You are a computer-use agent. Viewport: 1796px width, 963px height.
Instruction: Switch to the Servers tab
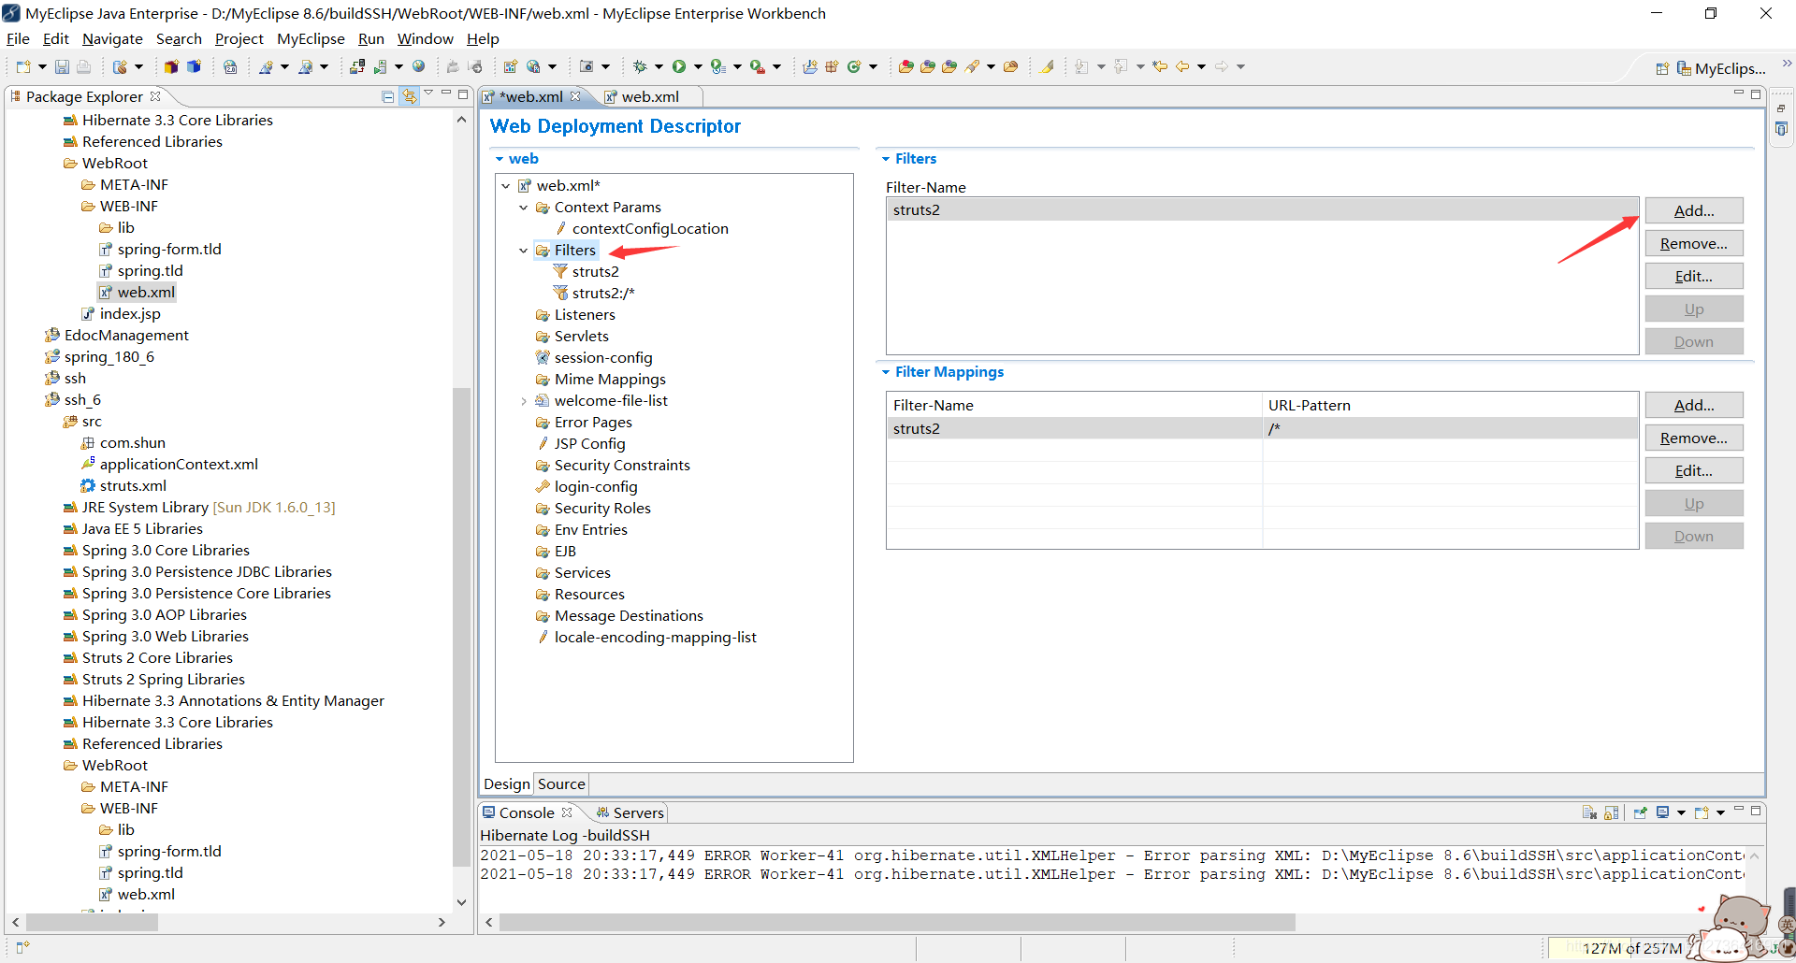(x=630, y=812)
